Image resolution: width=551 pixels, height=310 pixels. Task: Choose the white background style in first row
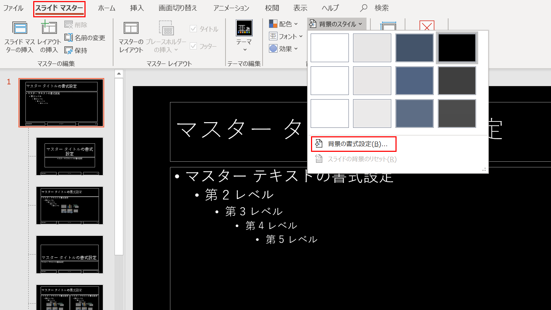click(330, 48)
